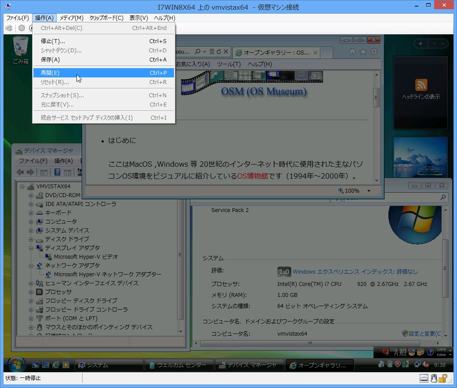Click the keyboard icon in Hyper-V status bar
Viewport: 457px width, 388px height.
pyautogui.click(x=424, y=378)
